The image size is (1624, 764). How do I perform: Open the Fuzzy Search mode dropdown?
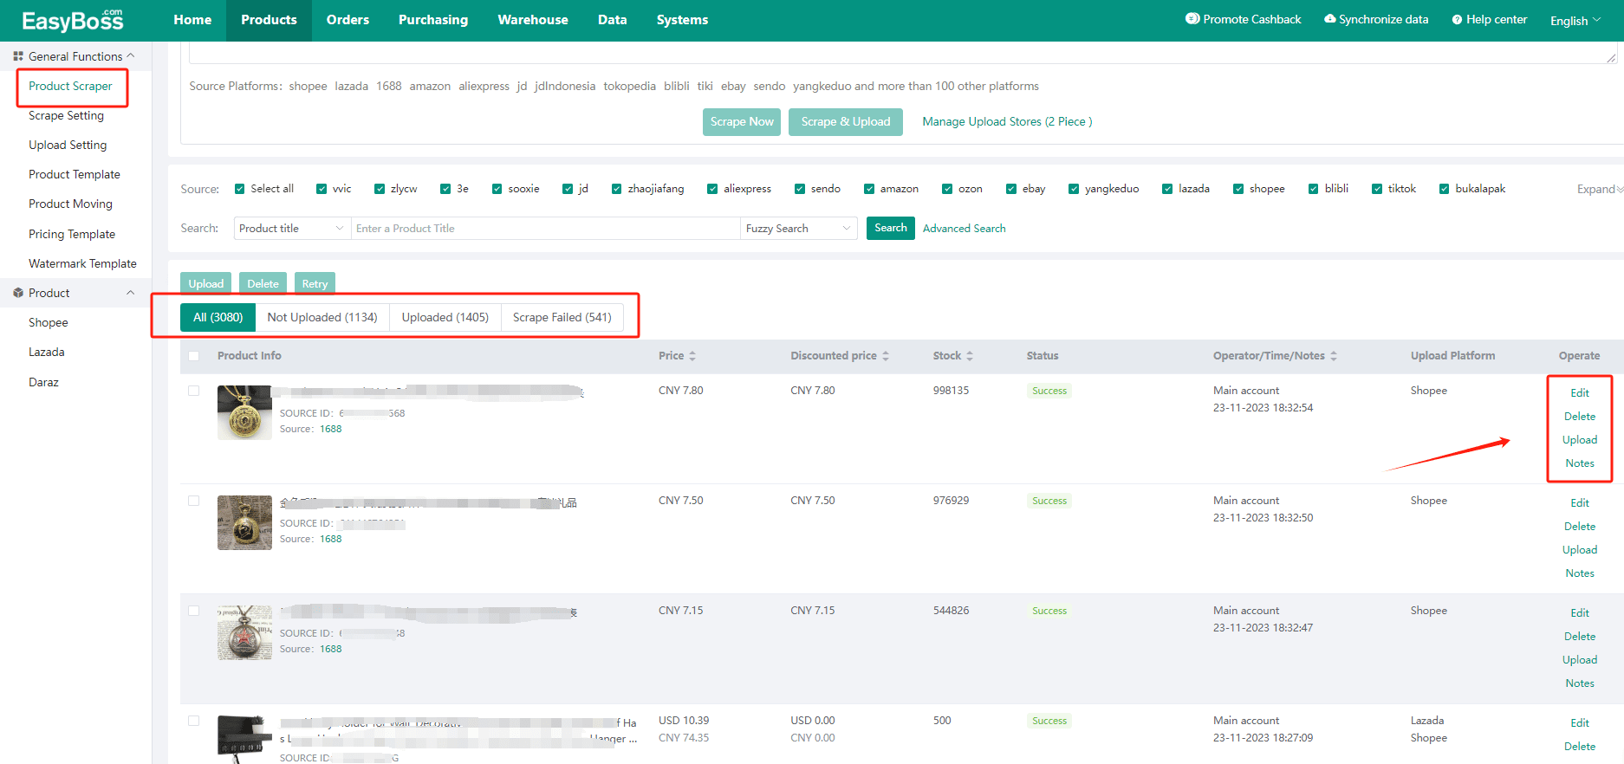click(x=798, y=228)
